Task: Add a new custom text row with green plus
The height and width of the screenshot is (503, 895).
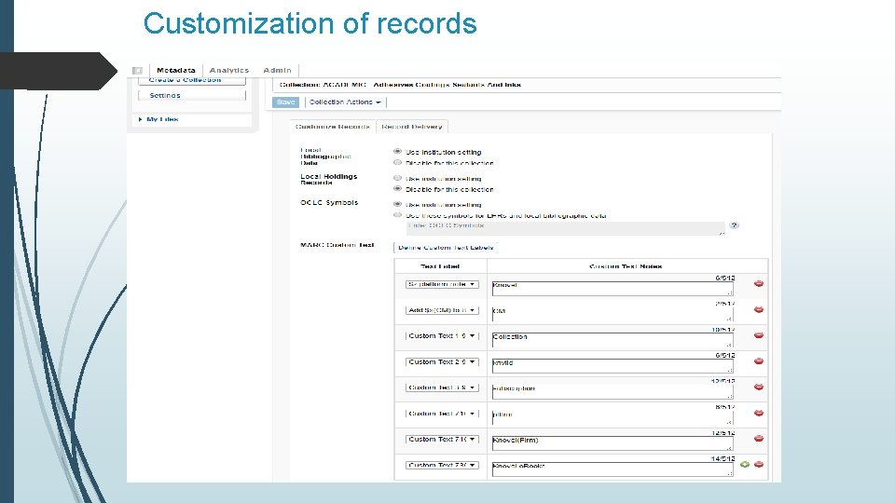Action: pyautogui.click(x=744, y=464)
